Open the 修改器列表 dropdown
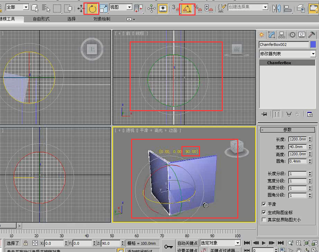 coord(313,54)
